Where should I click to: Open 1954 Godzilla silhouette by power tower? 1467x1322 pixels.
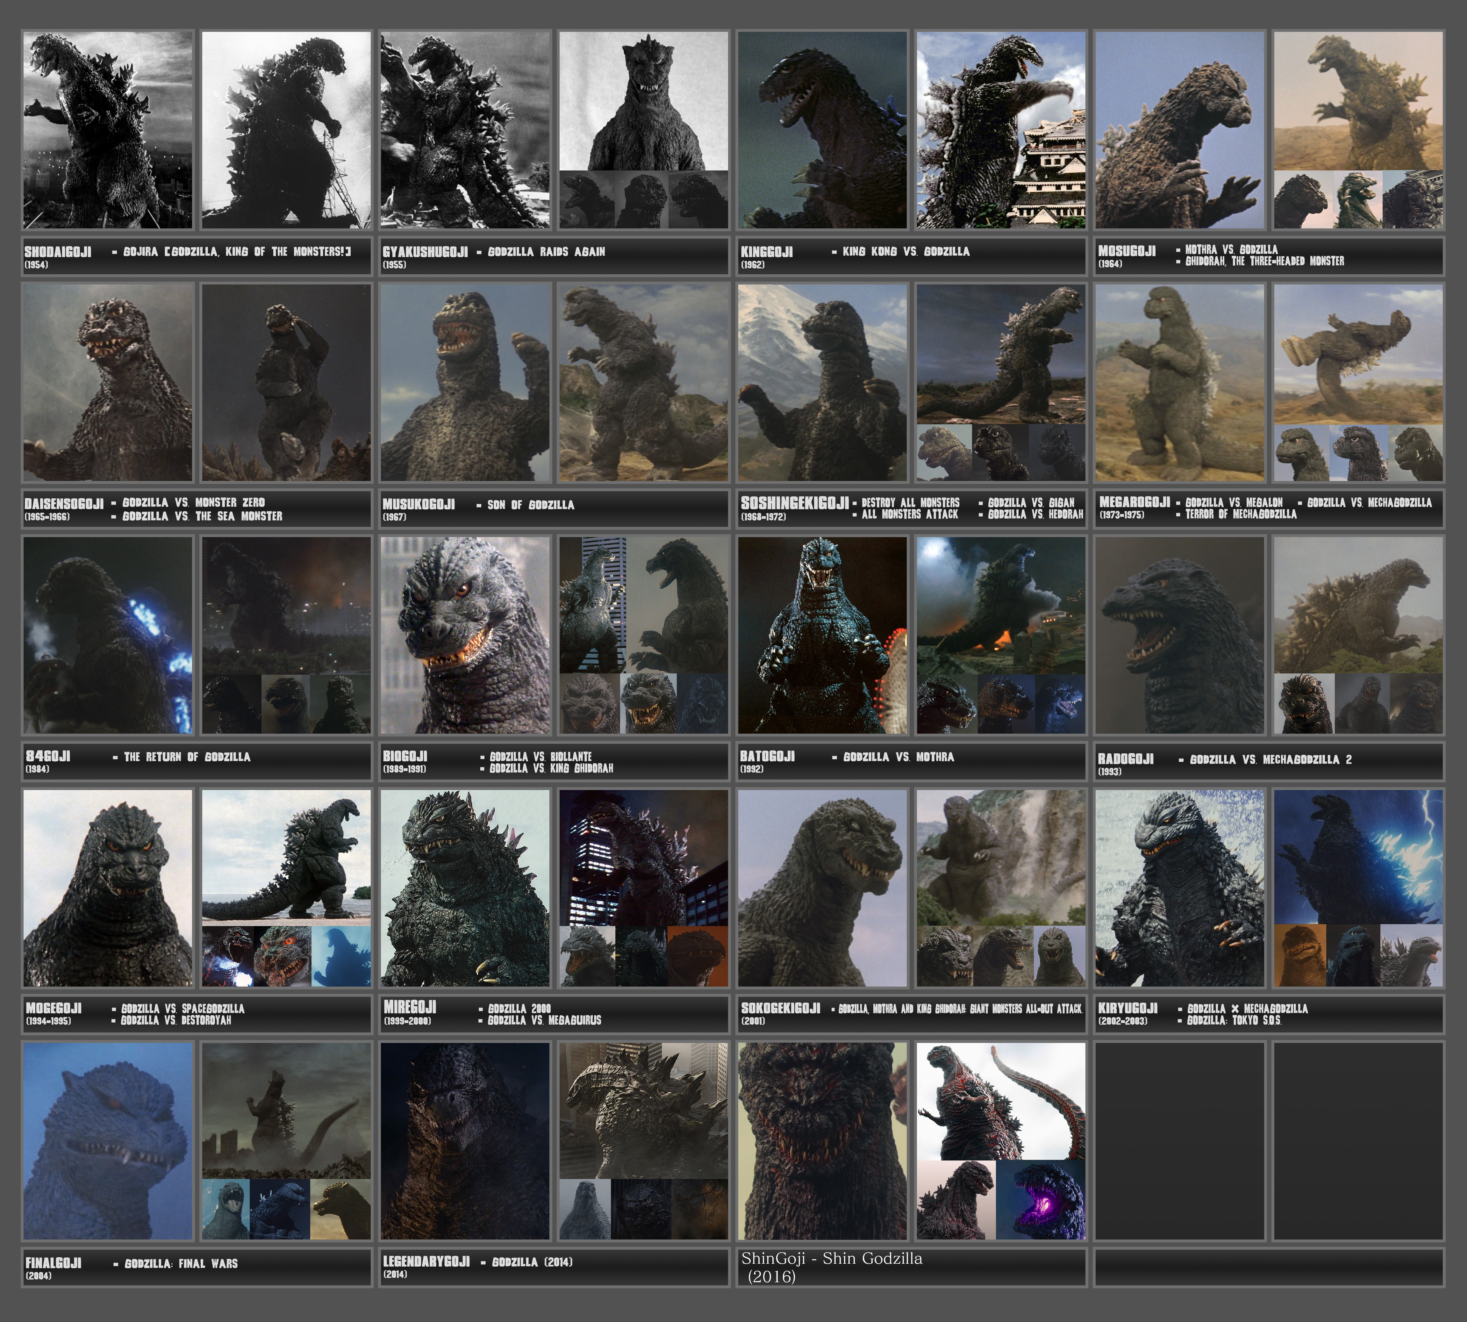(x=286, y=130)
